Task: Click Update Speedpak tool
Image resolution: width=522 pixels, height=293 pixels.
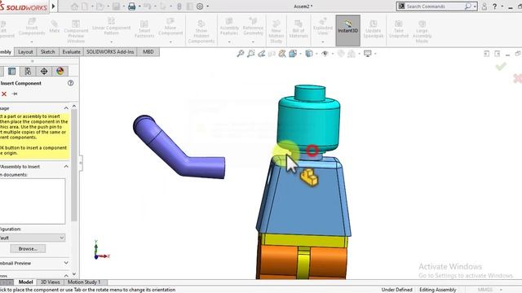Action: coord(374,29)
